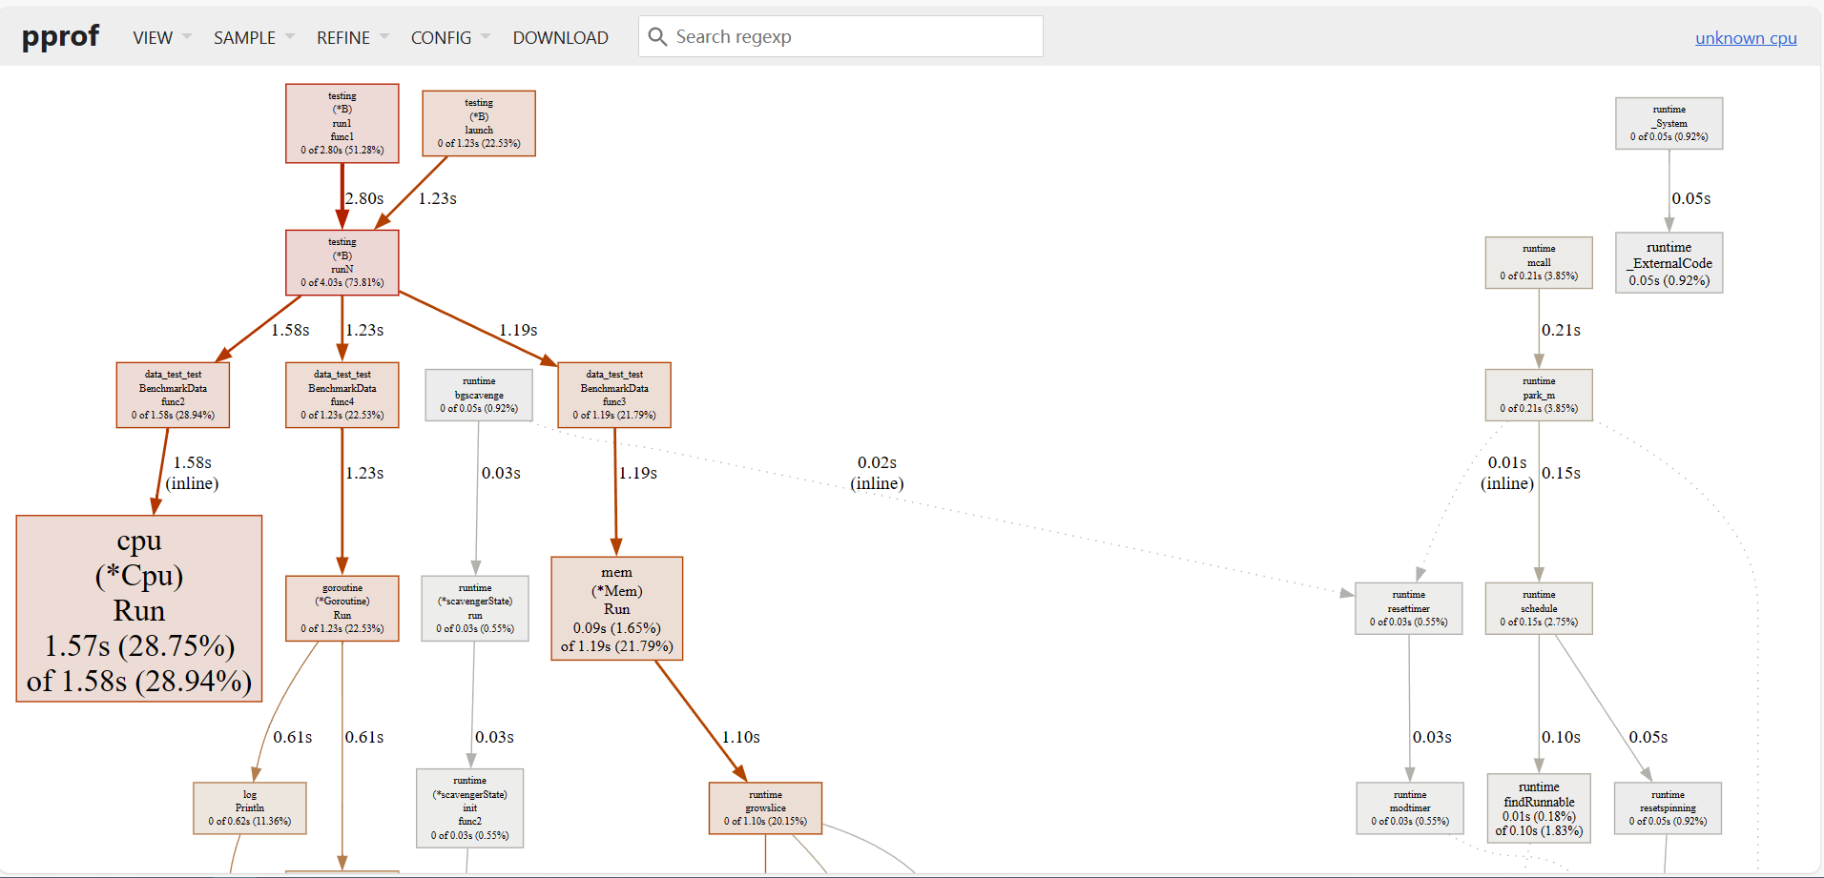The width and height of the screenshot is (1824, 878).
Task: Select the runtime resetspinning node
Action: click(1669, 808)
